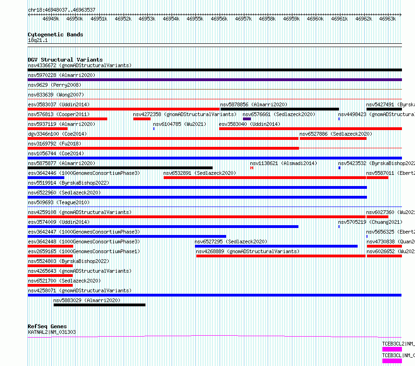The width and height of the screenshot is (415, 366).
Task: Click the nsv3169792 Fu2018 label
Action: (55, 144)
